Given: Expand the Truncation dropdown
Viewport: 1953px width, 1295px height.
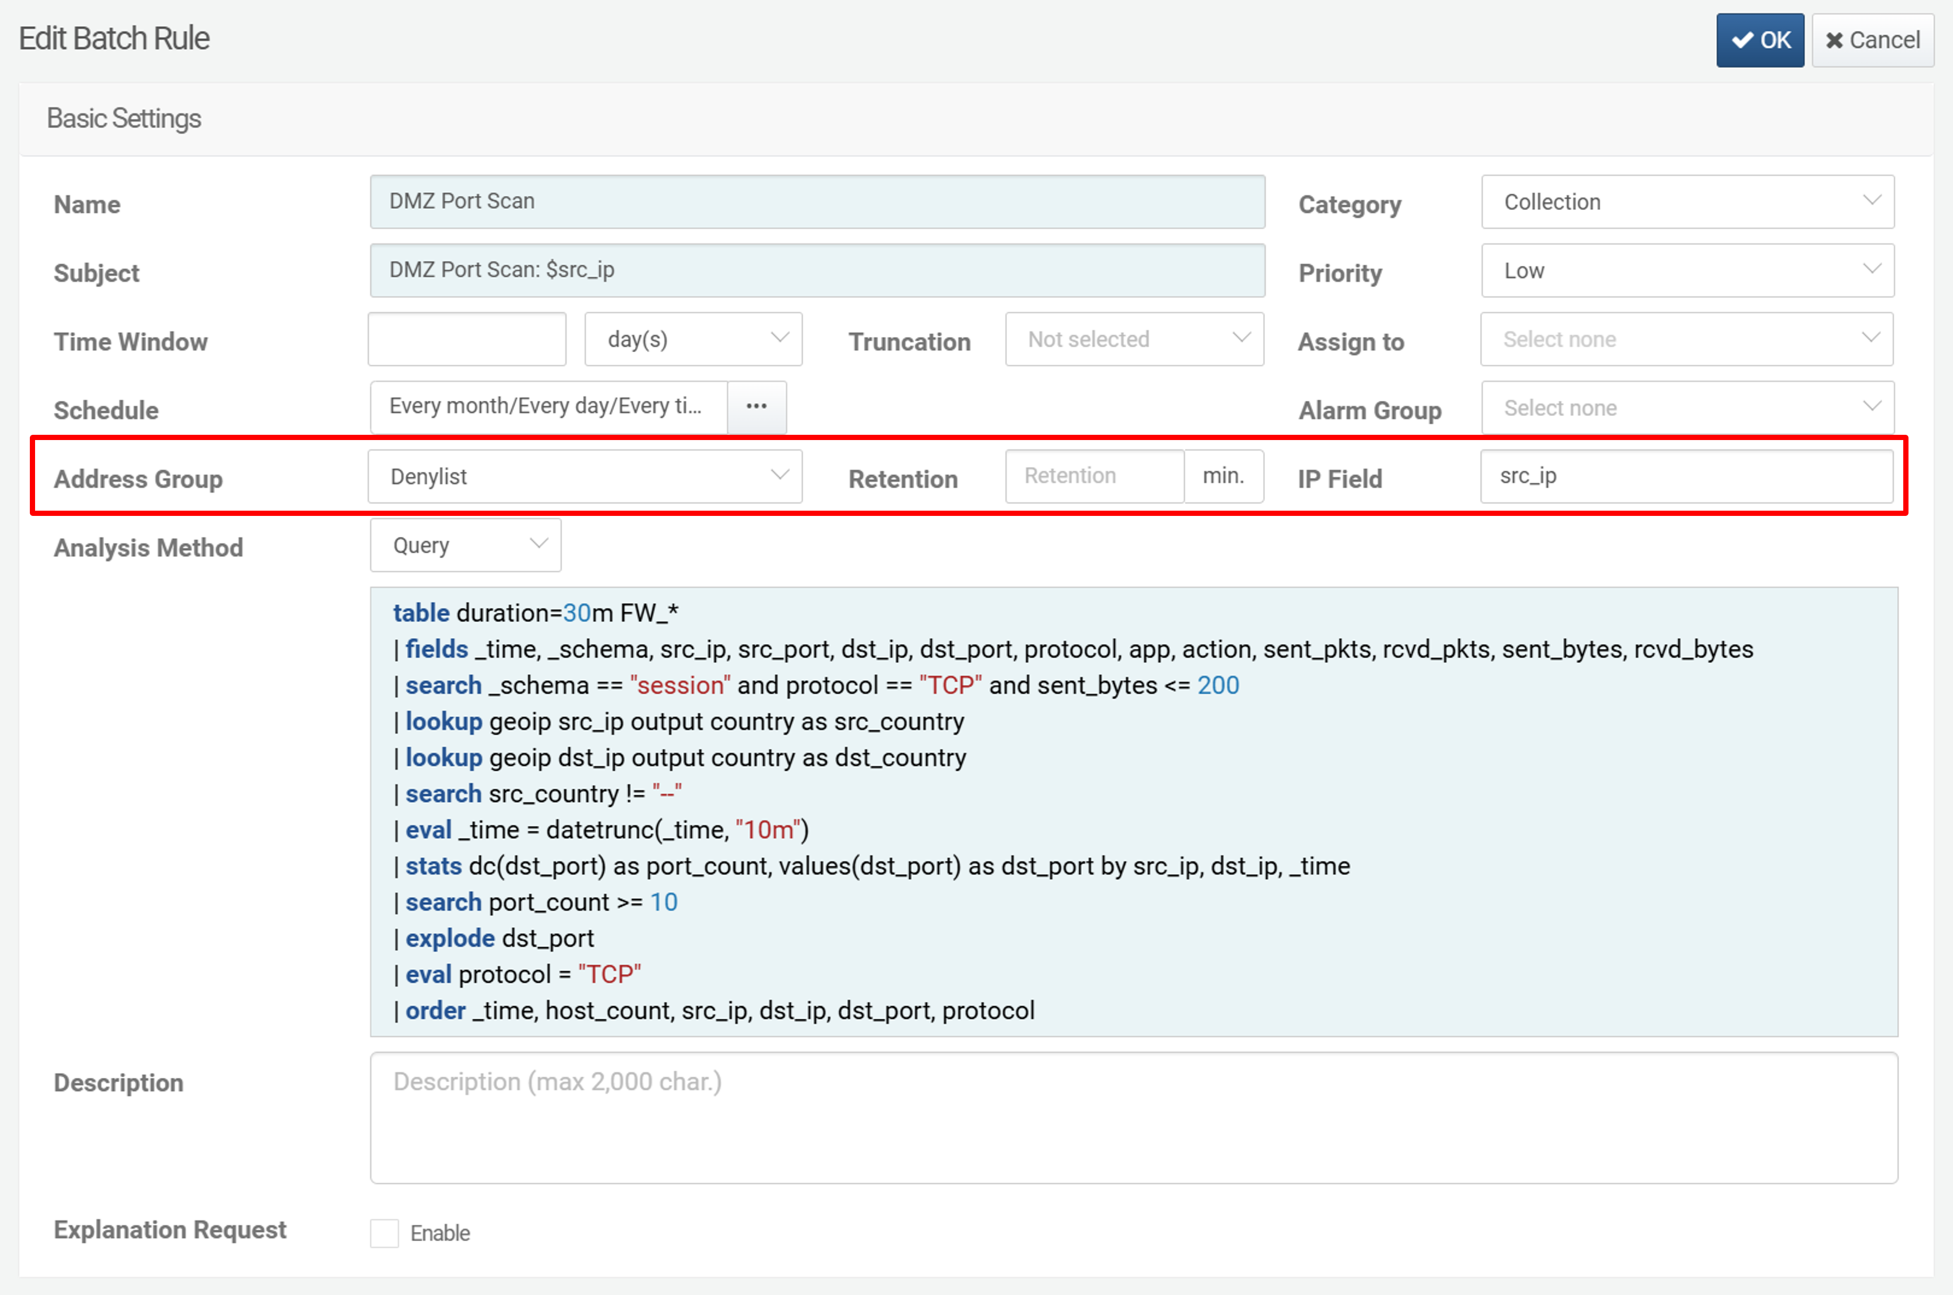Looking at the screenshot, I should (x=1135, y=339).
